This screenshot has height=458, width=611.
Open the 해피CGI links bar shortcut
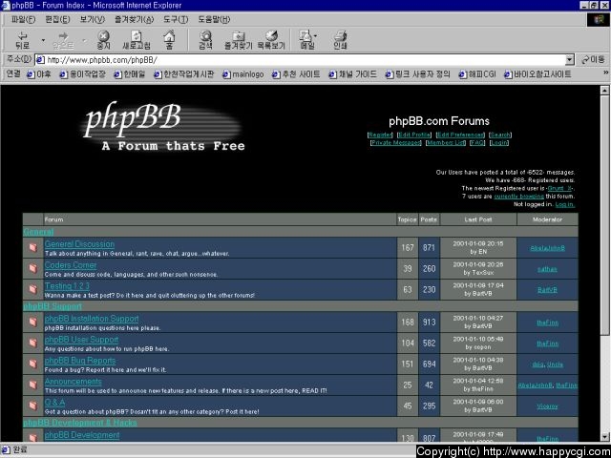(477, 74)
